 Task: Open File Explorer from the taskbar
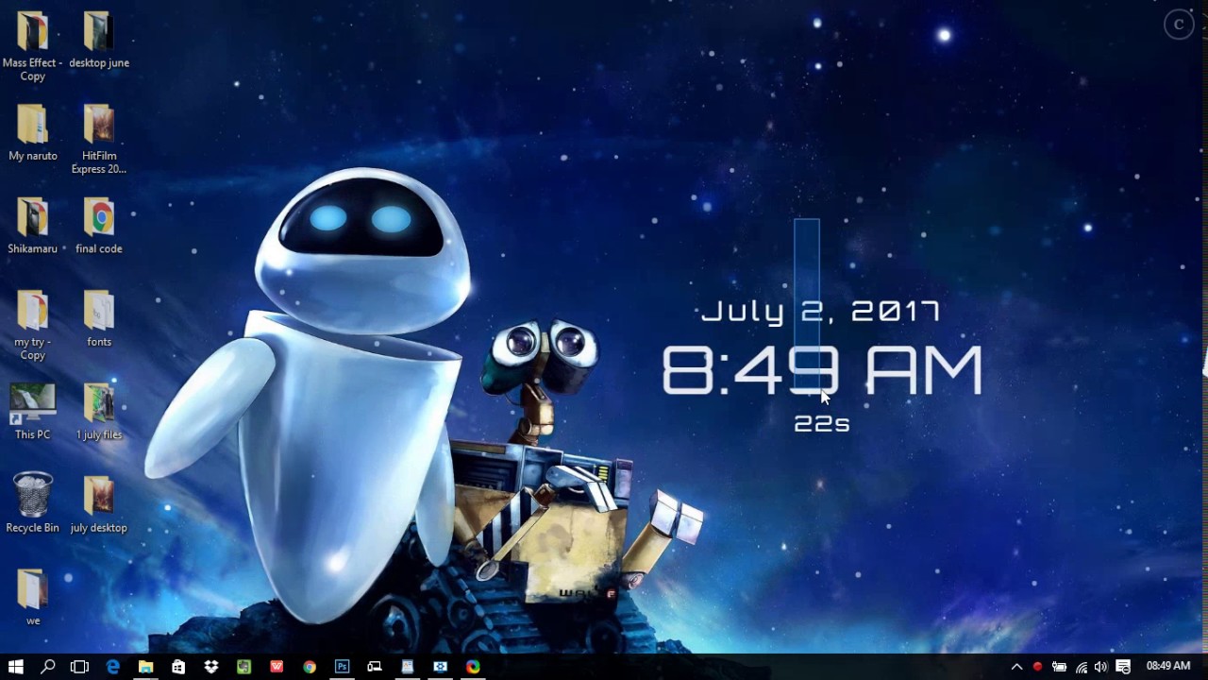[x=145, y=667]
